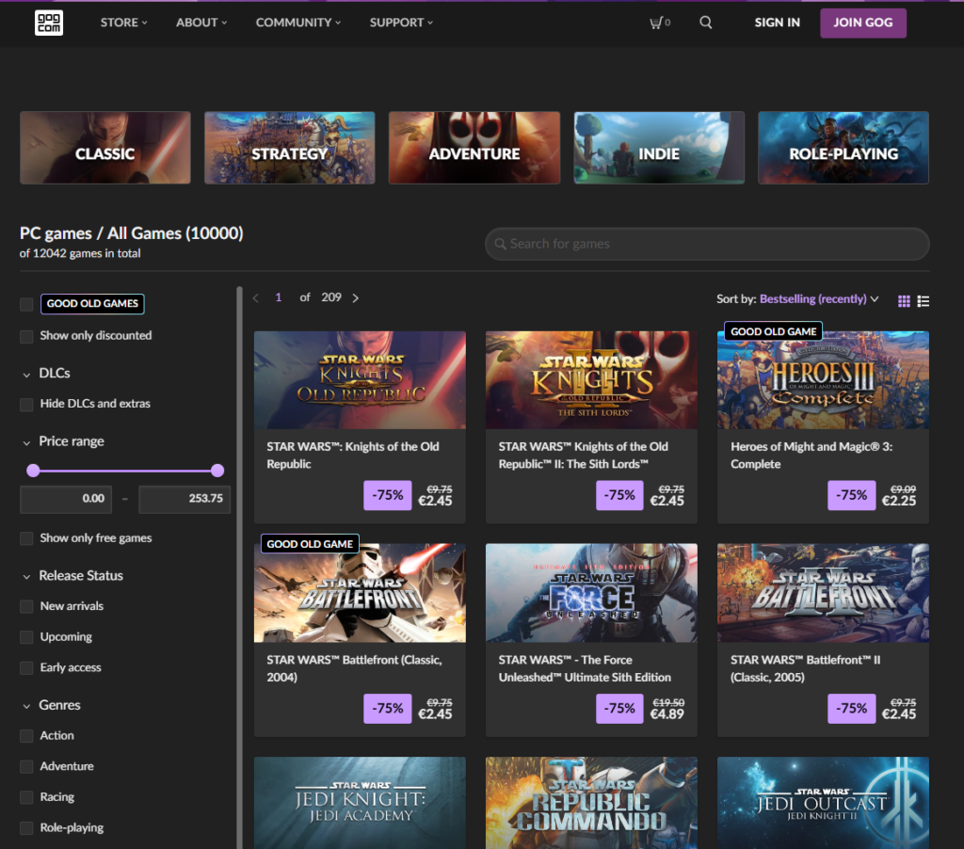Screen dimensions: 964x849
Task: Open the SUPPORT dropdown menu
Action: 401,23
